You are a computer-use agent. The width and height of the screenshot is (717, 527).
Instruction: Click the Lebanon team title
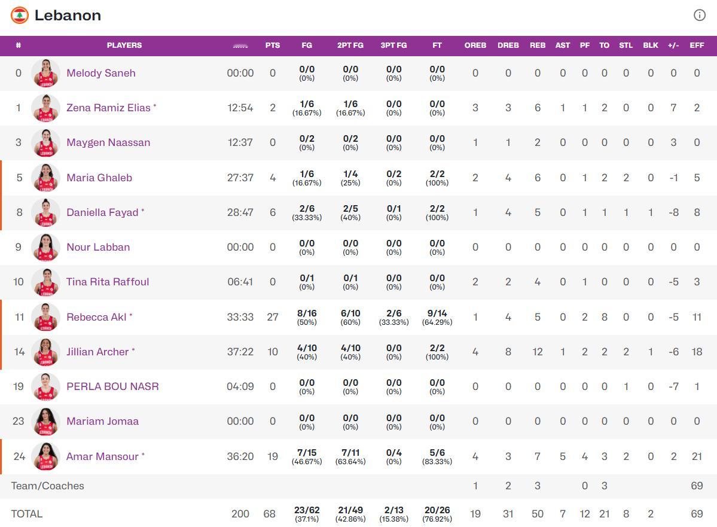pos(68,15)
